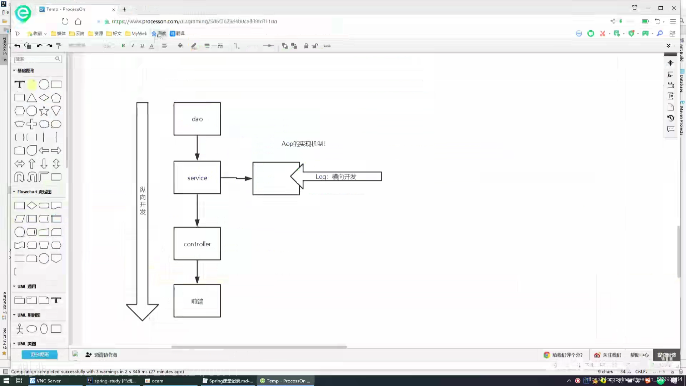Click the 帮助中心 help center link
Viewport: 686px width, 386px height.
(x=639, y=355)
